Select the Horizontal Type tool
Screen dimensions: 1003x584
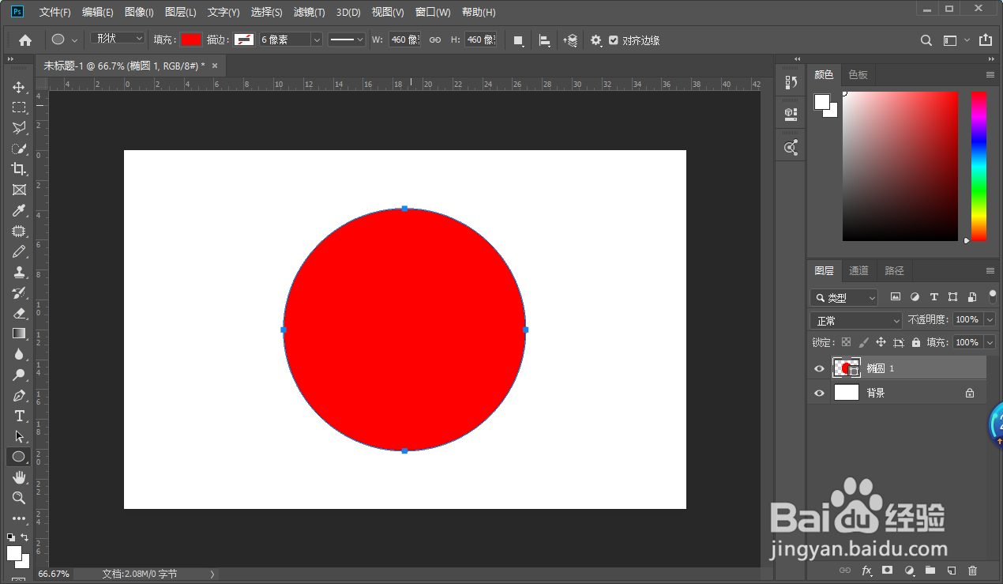point(19,416)
